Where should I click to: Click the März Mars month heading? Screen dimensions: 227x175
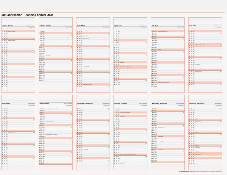tap(81, 26)
